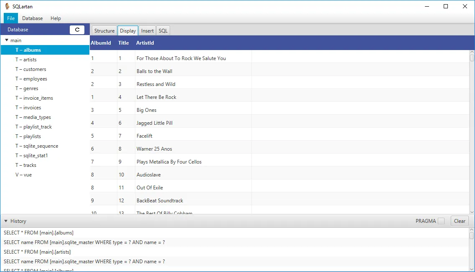Image resolution: width=475 pixels, height=272 pixels.
Task: Open the File menu
Action: (11, 18)
